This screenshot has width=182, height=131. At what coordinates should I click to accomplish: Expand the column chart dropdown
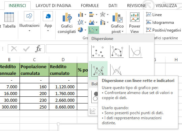coord(85,15)
